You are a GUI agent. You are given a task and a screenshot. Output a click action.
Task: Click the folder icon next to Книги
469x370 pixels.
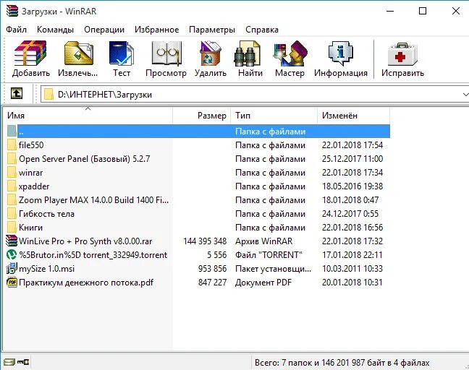[x=12, y=227]
